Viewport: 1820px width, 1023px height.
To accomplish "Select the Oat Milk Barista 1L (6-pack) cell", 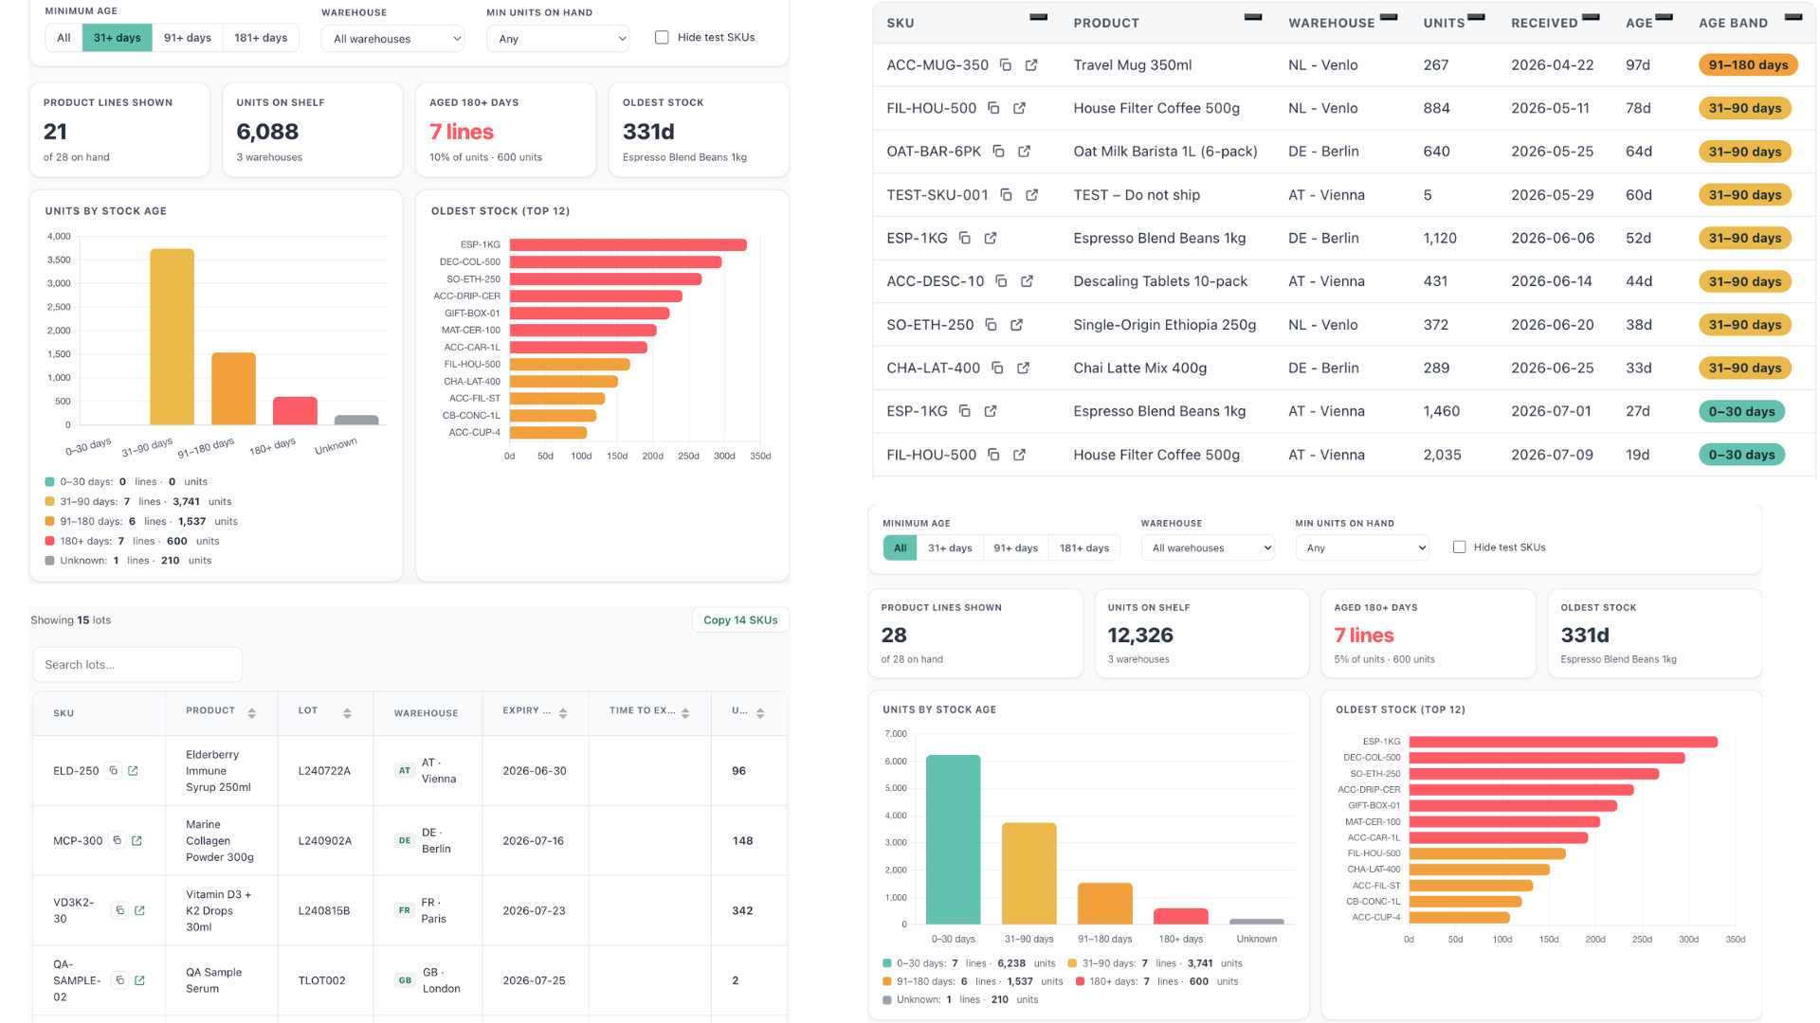I will pyautogui.click(x=1165, y=152).
